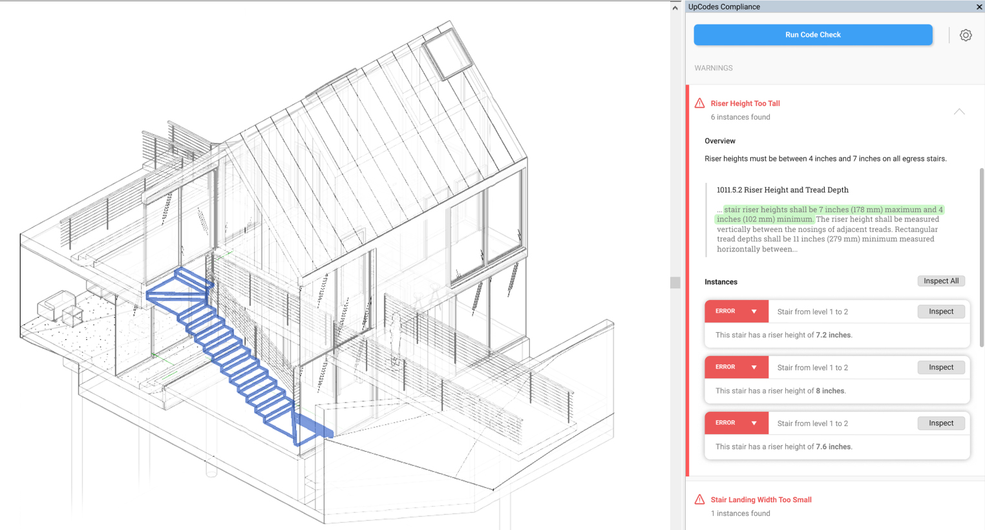Expand the Stair Landing Width Too Small warning
The height and width of the screenshot is (530, 985).
pos(761,499)
